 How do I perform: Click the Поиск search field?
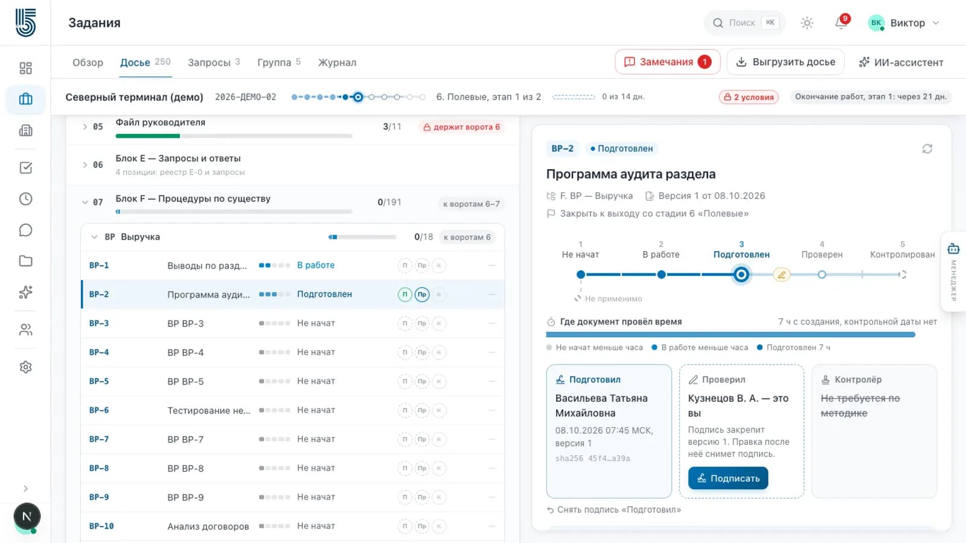tap(744, 23)
